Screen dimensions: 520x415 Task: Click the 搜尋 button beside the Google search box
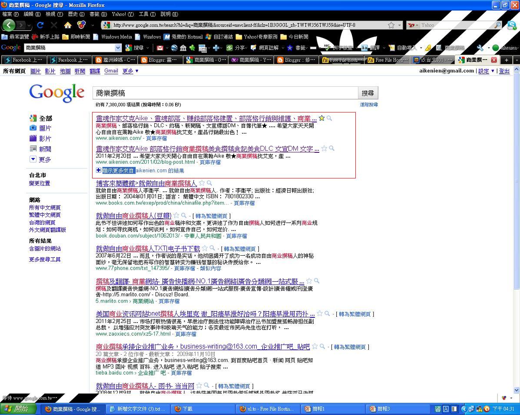(368, 93)
